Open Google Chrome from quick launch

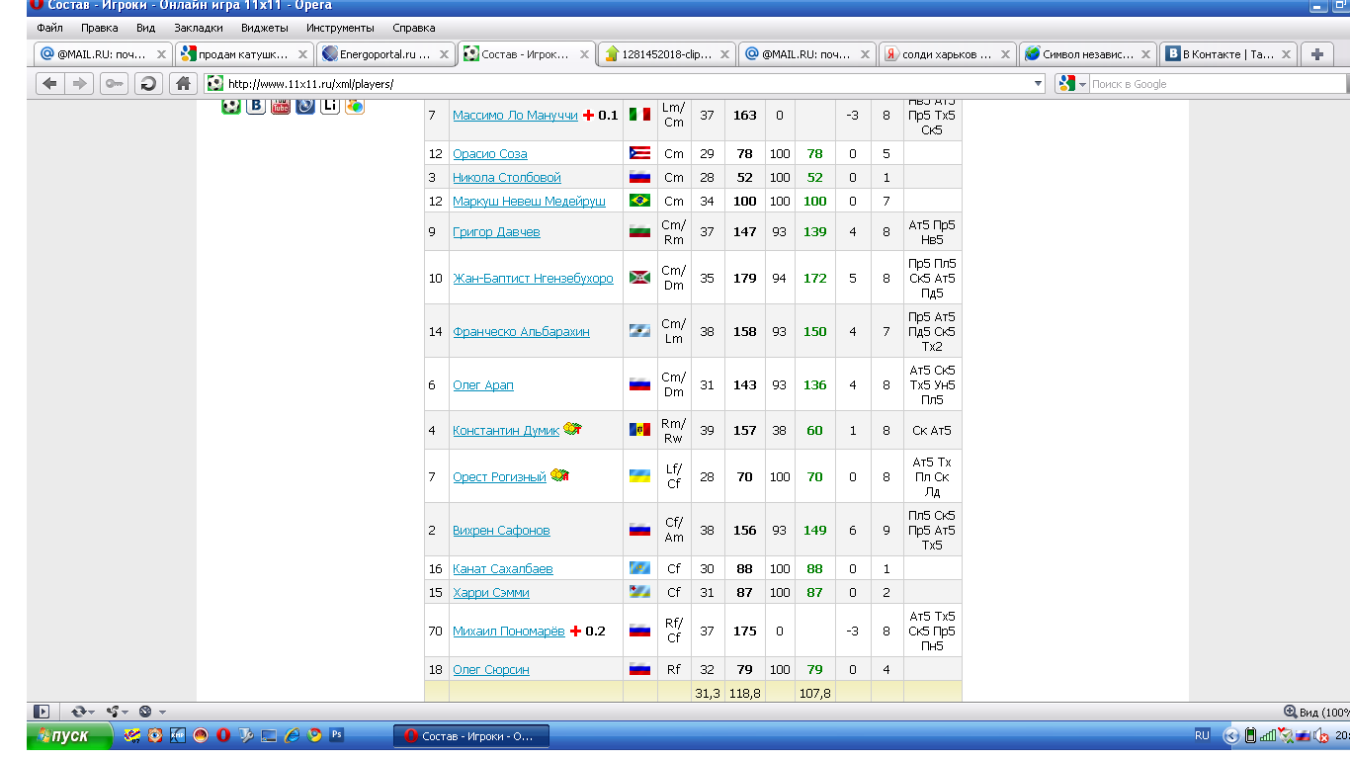[314, 735]
